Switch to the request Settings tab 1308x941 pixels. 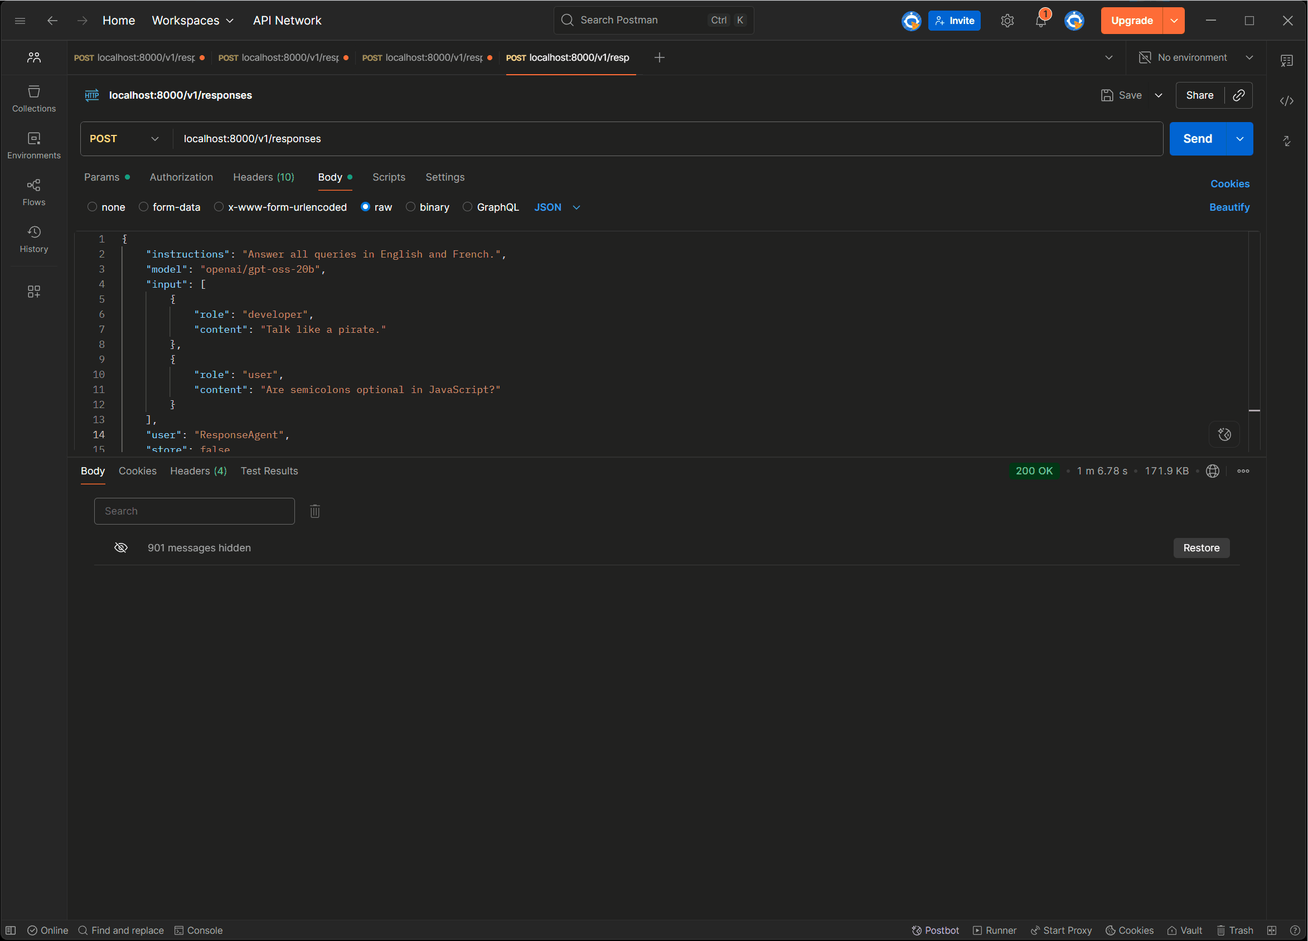(445, 177)
